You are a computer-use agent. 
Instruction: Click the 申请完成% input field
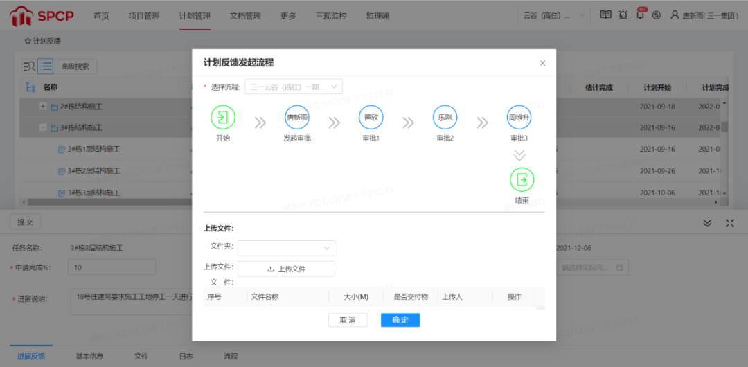click(112, 267)
